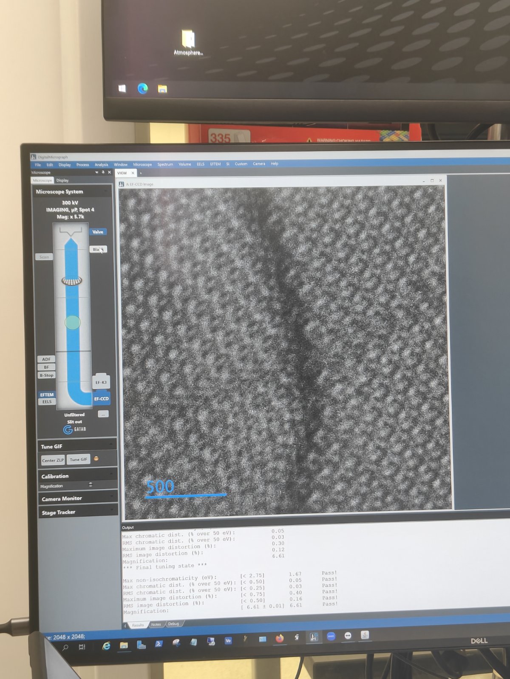Image resolution: width=510 pixels, height=679 pixels.
Task: Click the Gatan logo in Microscope panel
Action: tap(75, 429)
